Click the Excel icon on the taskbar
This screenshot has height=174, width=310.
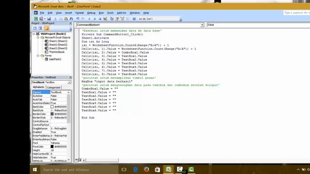pyautogui.click(x=169, y=170)
